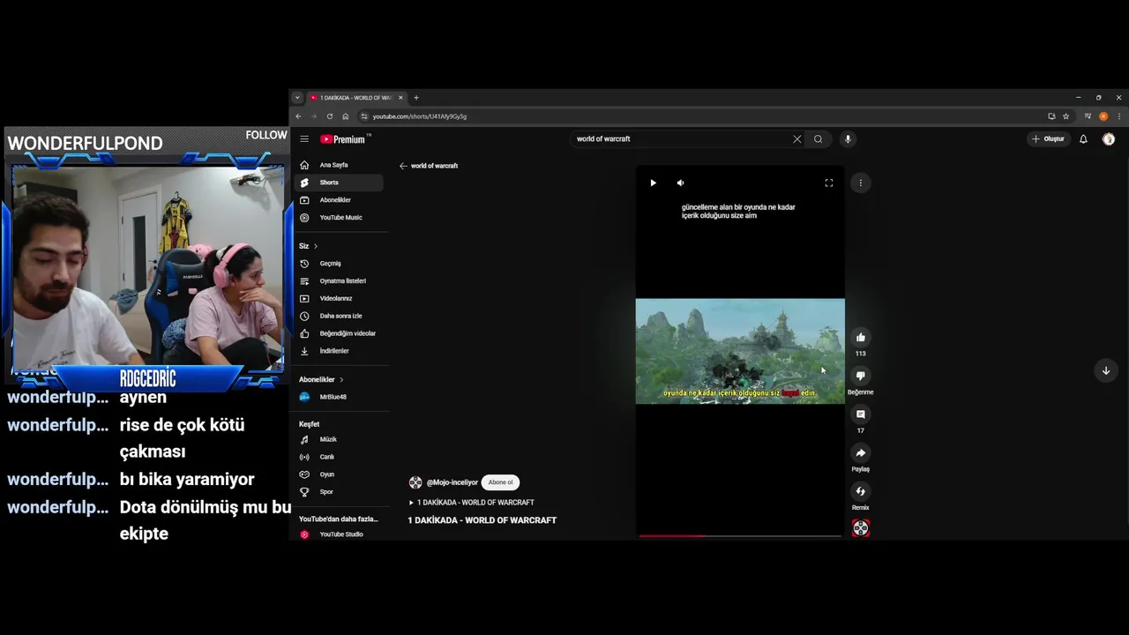Select Shorts in the sidebar
This screenshot has height=635, width=1129.
point(339,183)
